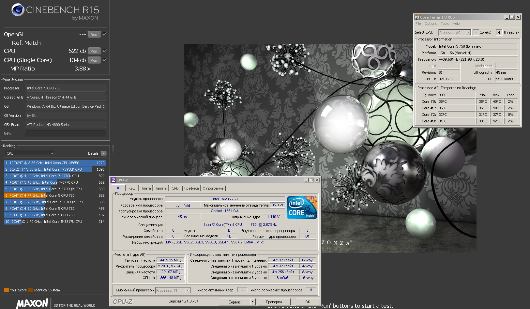
Task: Click the dotted panel splitter beside Ranking
Action: tap(113, 155)
